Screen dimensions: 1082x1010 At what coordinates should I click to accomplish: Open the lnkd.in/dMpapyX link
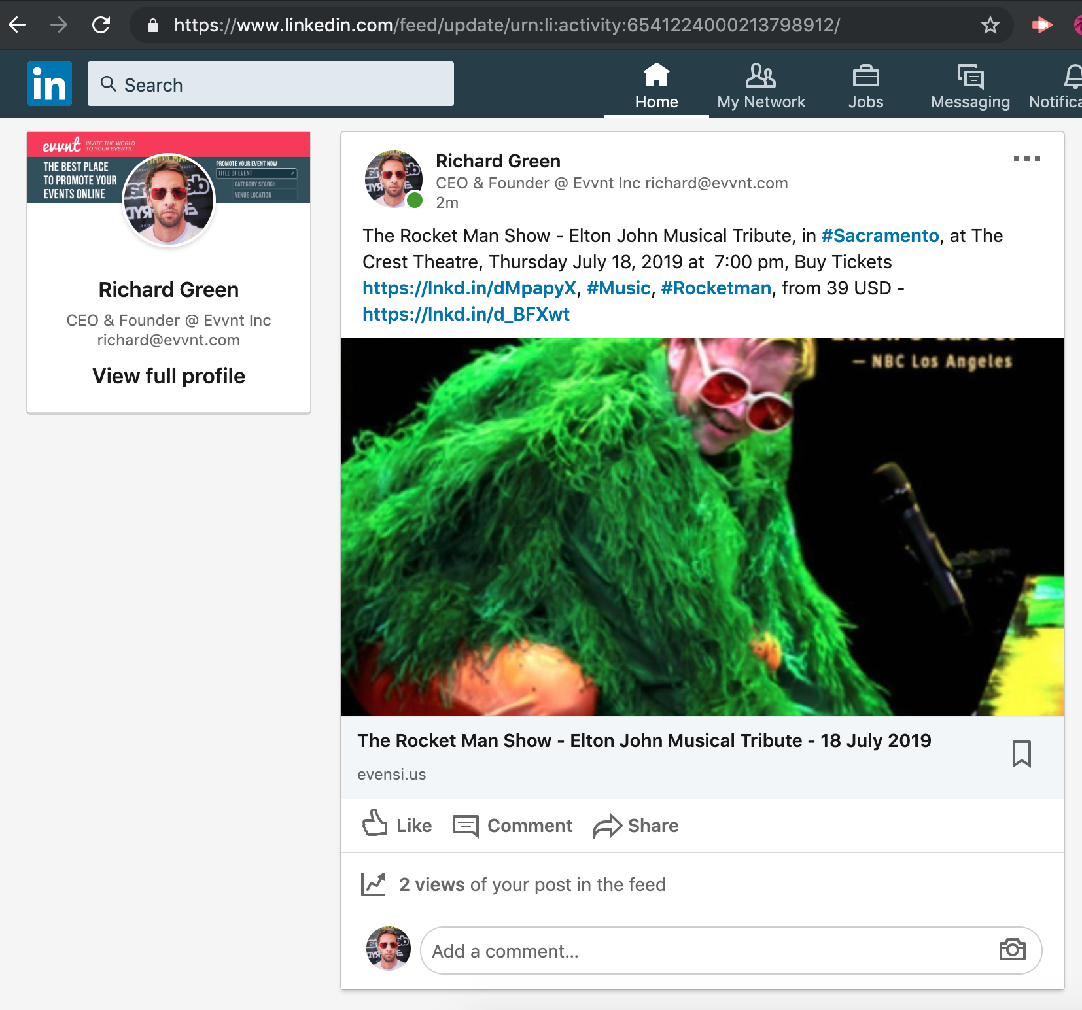(469, 288)
